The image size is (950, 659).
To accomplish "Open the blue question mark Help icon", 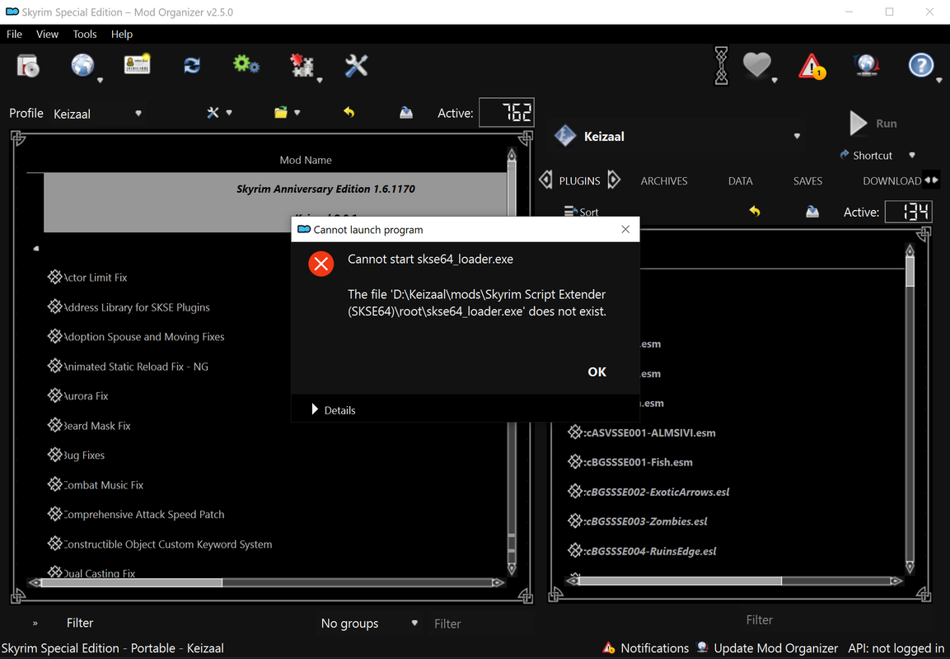I will click(x=921, y=65).
